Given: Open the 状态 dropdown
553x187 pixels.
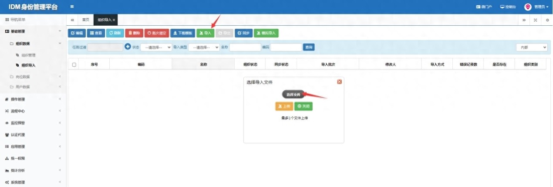Looking at the screenshot, I should click(156, 47).
